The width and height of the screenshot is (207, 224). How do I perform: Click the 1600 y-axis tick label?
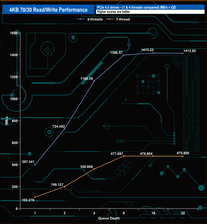pyautogui.click(x=14, y=33)
